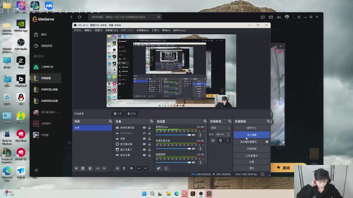Pop out the Audio Mixer dock panel icon

click(205, 121)
